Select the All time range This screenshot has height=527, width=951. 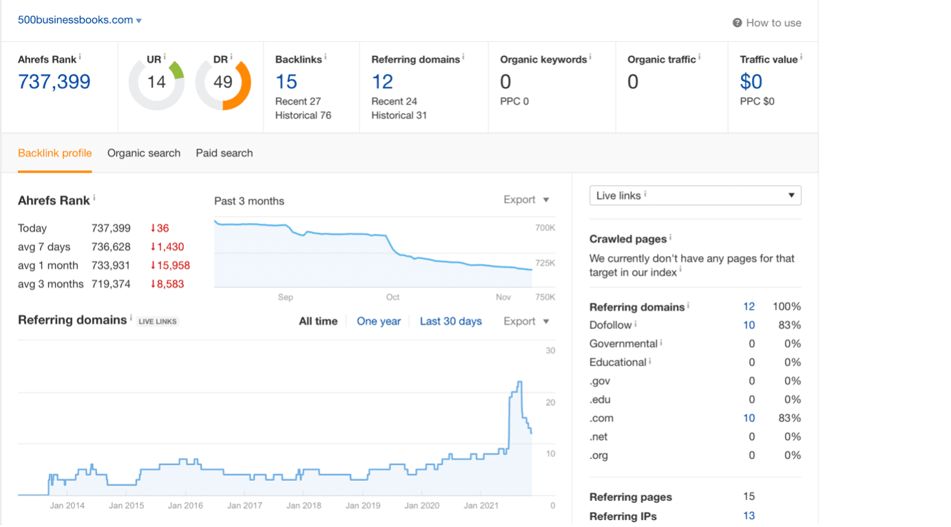coord(318,321)
